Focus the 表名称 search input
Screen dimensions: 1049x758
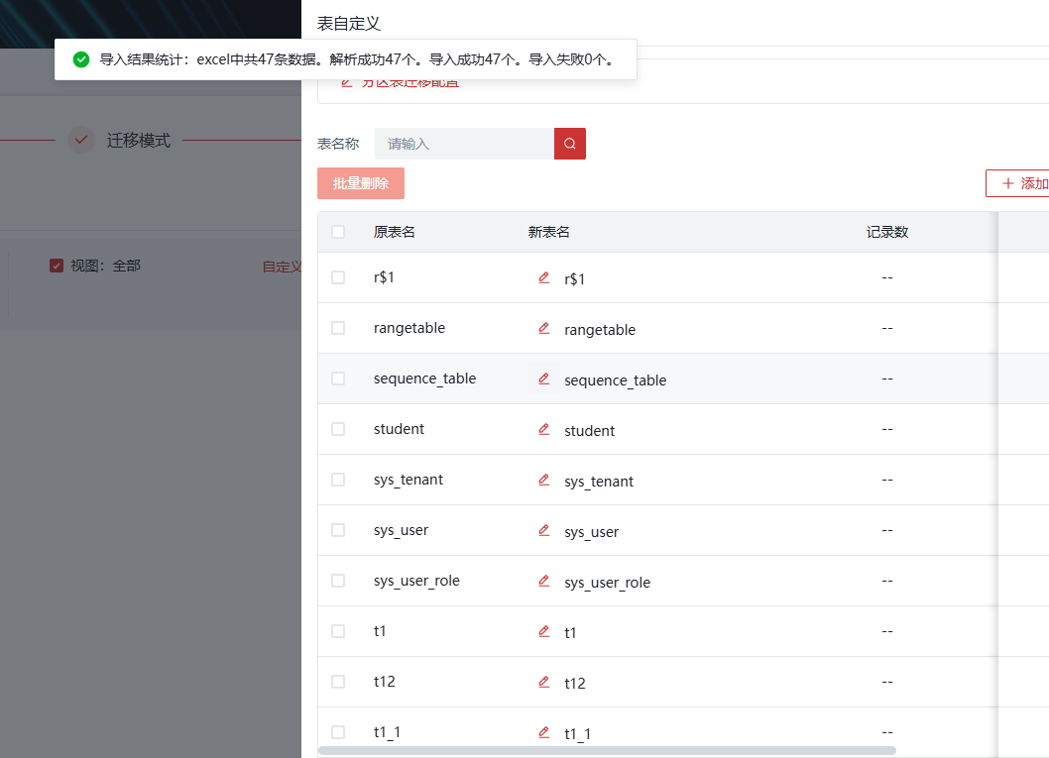pyautogui.click(x=464, y=144)
